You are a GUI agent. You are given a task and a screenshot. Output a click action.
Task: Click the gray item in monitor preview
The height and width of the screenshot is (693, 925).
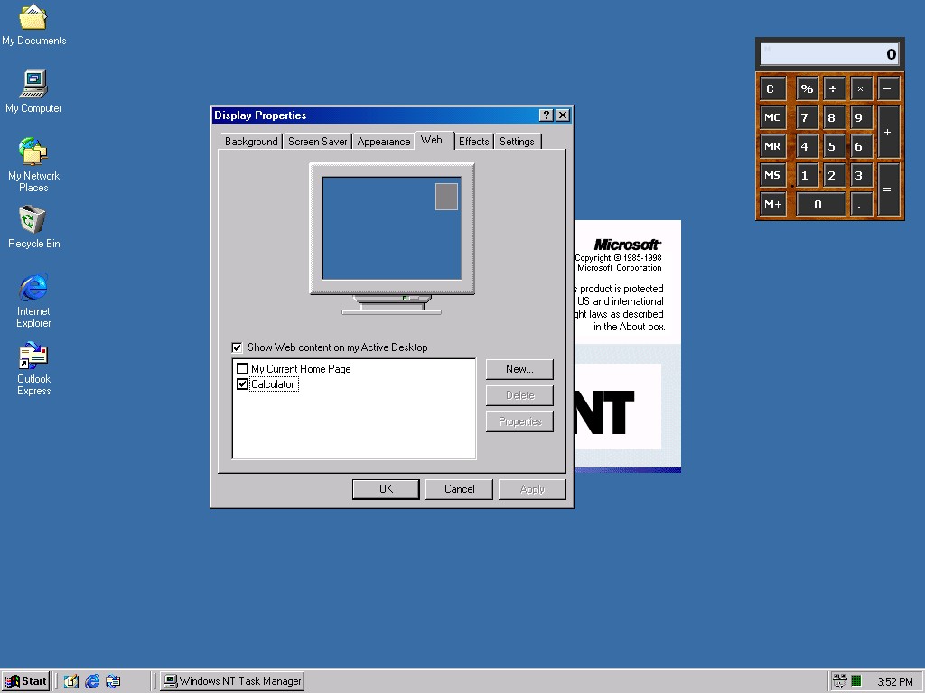[446, 196]
